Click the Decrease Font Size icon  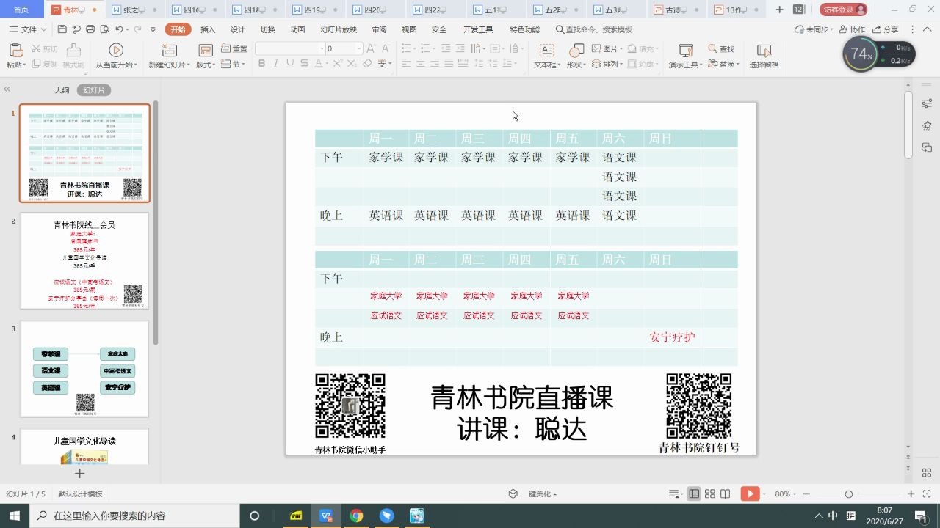click(387, 48)
